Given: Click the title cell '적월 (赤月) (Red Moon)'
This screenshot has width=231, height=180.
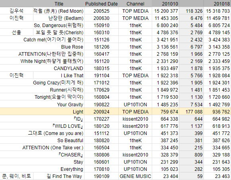Looking at the screenshot, I should (58, 11).
